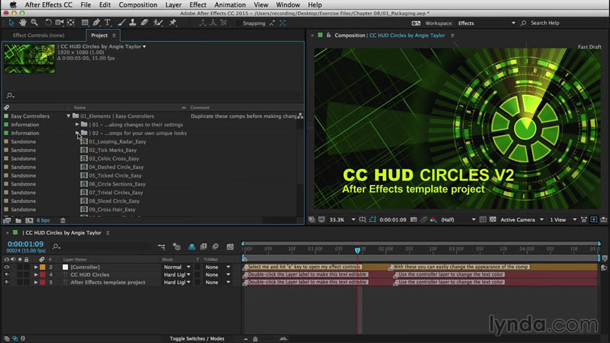The width and height of the screenshot is (610, 343).
Task: Open the Graph Editor icon
Action: [x=230, y=247]
